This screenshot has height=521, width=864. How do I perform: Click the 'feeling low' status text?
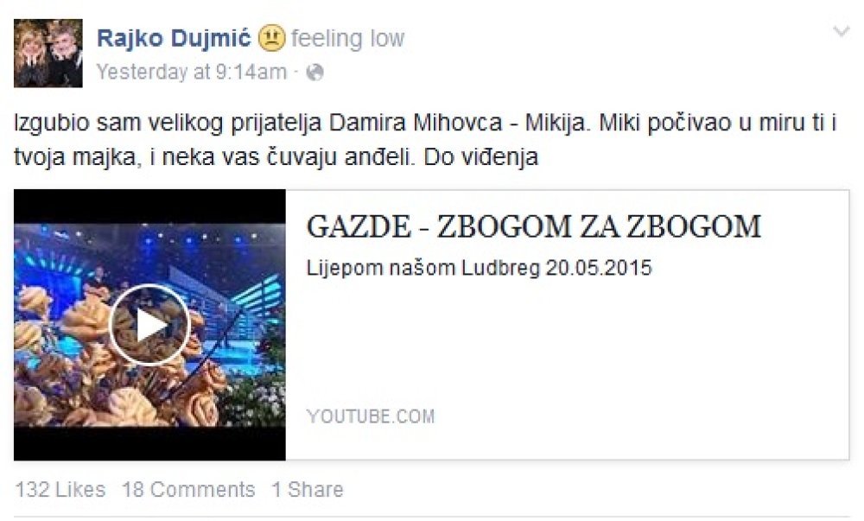[x=347, y=39]
